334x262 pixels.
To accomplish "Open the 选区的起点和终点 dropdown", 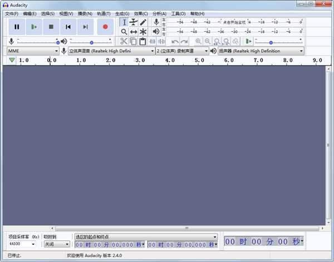I will point(146,236).
